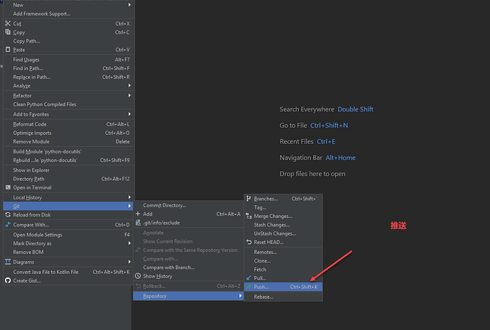Expand the Add to Favorites submenu arrow
The width and height of the screenshot is (490, 330).
[x=129, y=114]
